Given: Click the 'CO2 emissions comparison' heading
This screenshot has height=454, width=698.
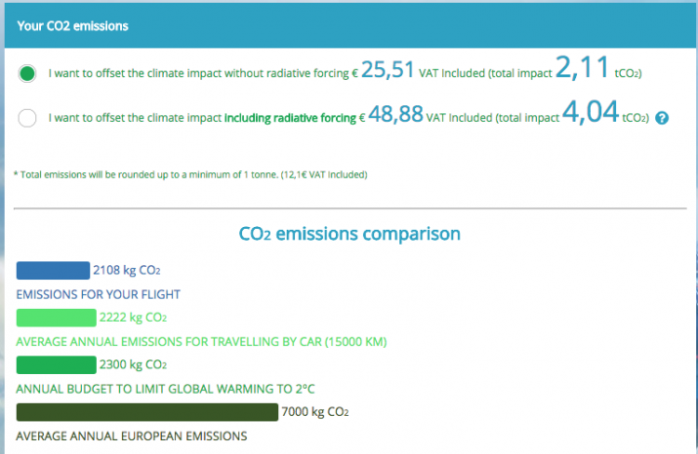Looking at the screenshot, I should tap(349, 234).
